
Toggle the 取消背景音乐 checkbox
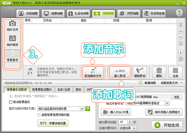point(11,102)
